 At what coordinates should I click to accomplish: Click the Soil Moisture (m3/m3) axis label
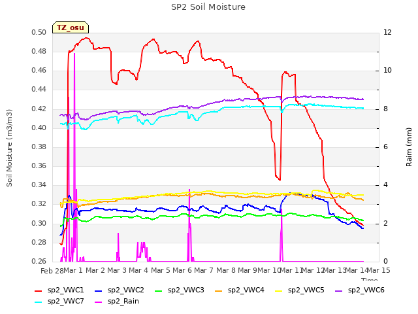coord(9,148)
